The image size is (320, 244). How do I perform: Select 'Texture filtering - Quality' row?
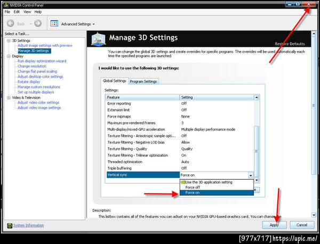tap(180, 149)
